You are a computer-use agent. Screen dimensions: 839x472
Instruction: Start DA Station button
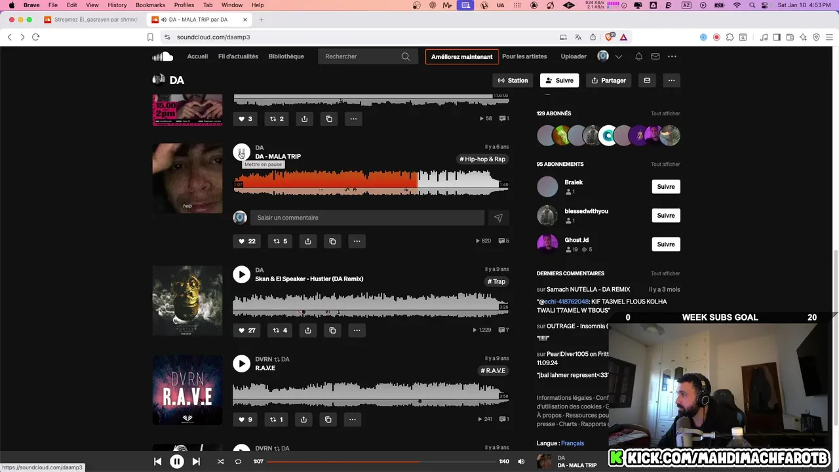[513, 80]
